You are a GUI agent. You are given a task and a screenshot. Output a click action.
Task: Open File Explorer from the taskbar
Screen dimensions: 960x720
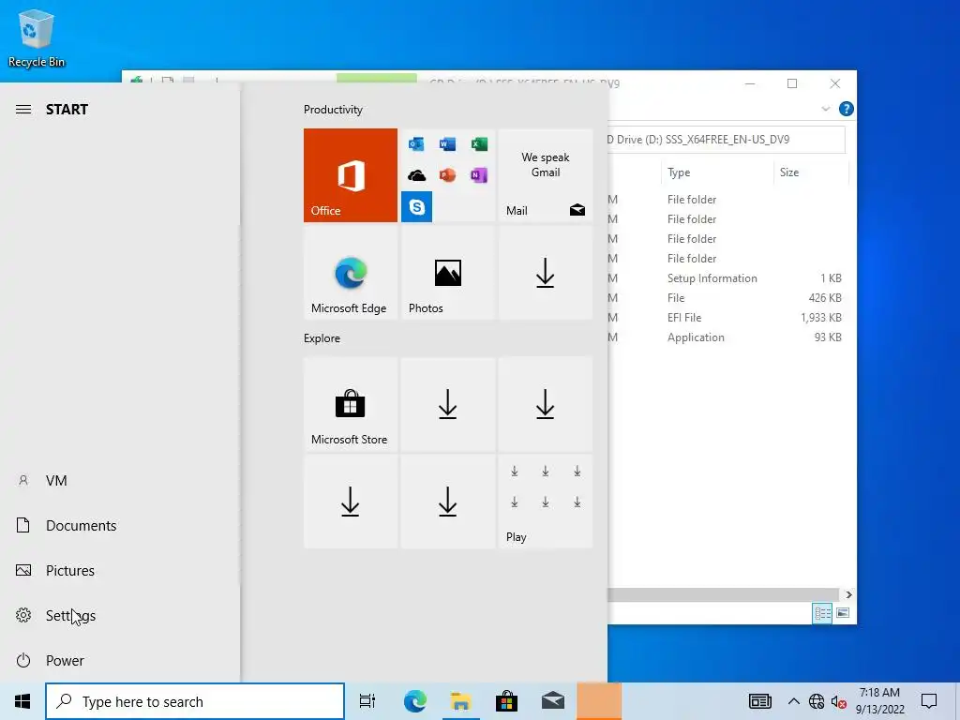click(461, 701)
